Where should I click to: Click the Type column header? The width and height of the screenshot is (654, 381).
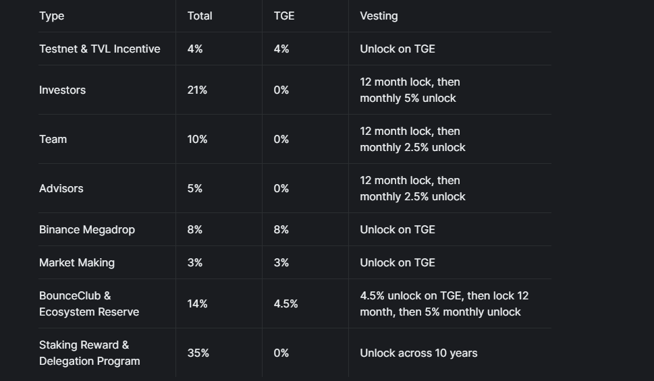click(52, 16)
